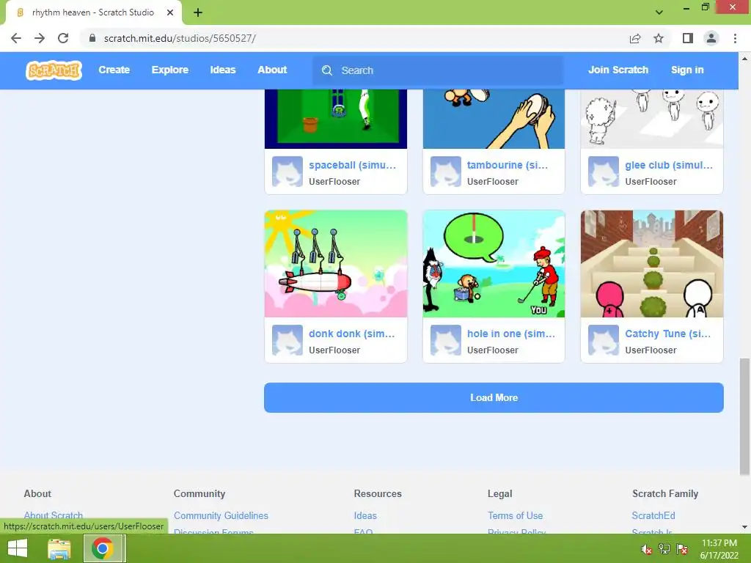Image resolution: width=751 pixels, height=563 pixels.
Task: Click scrollbar down arrow
Action: tap(744, 527)
